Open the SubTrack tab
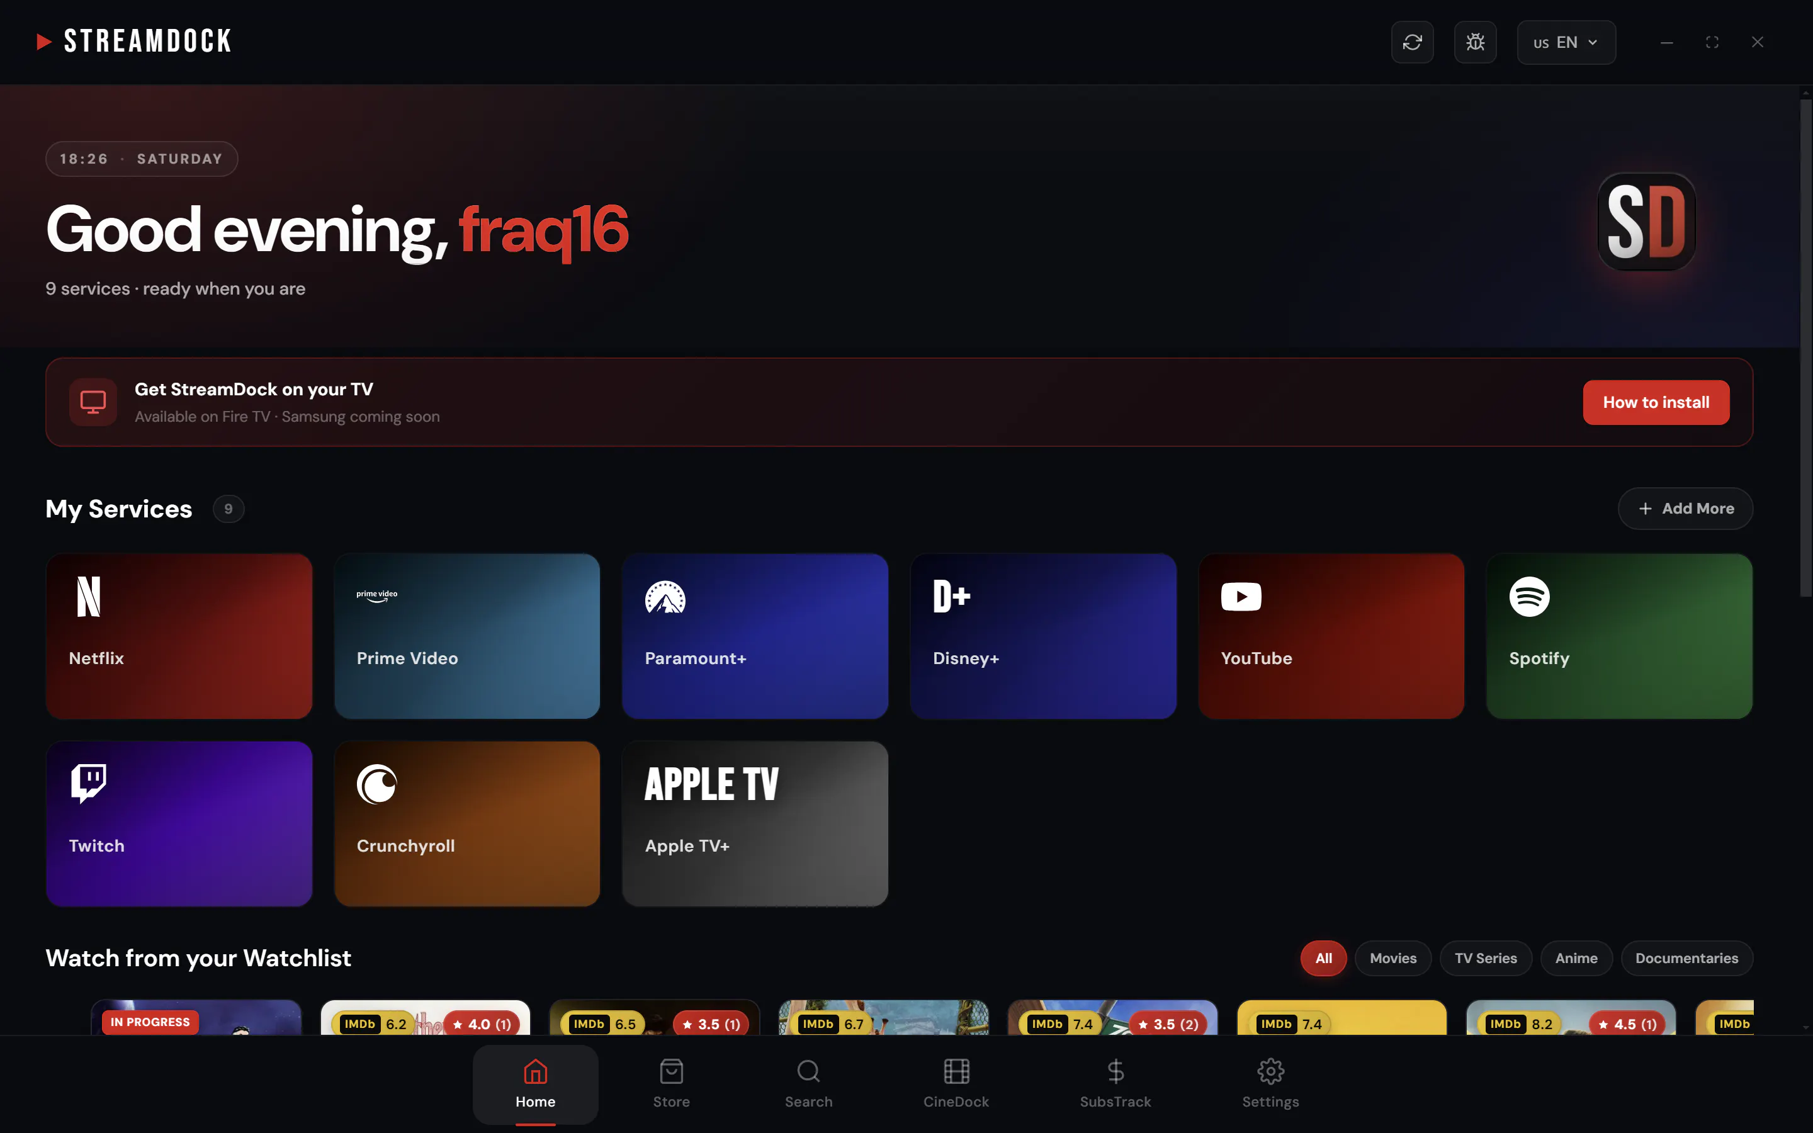 (x=1115, y=1085)
